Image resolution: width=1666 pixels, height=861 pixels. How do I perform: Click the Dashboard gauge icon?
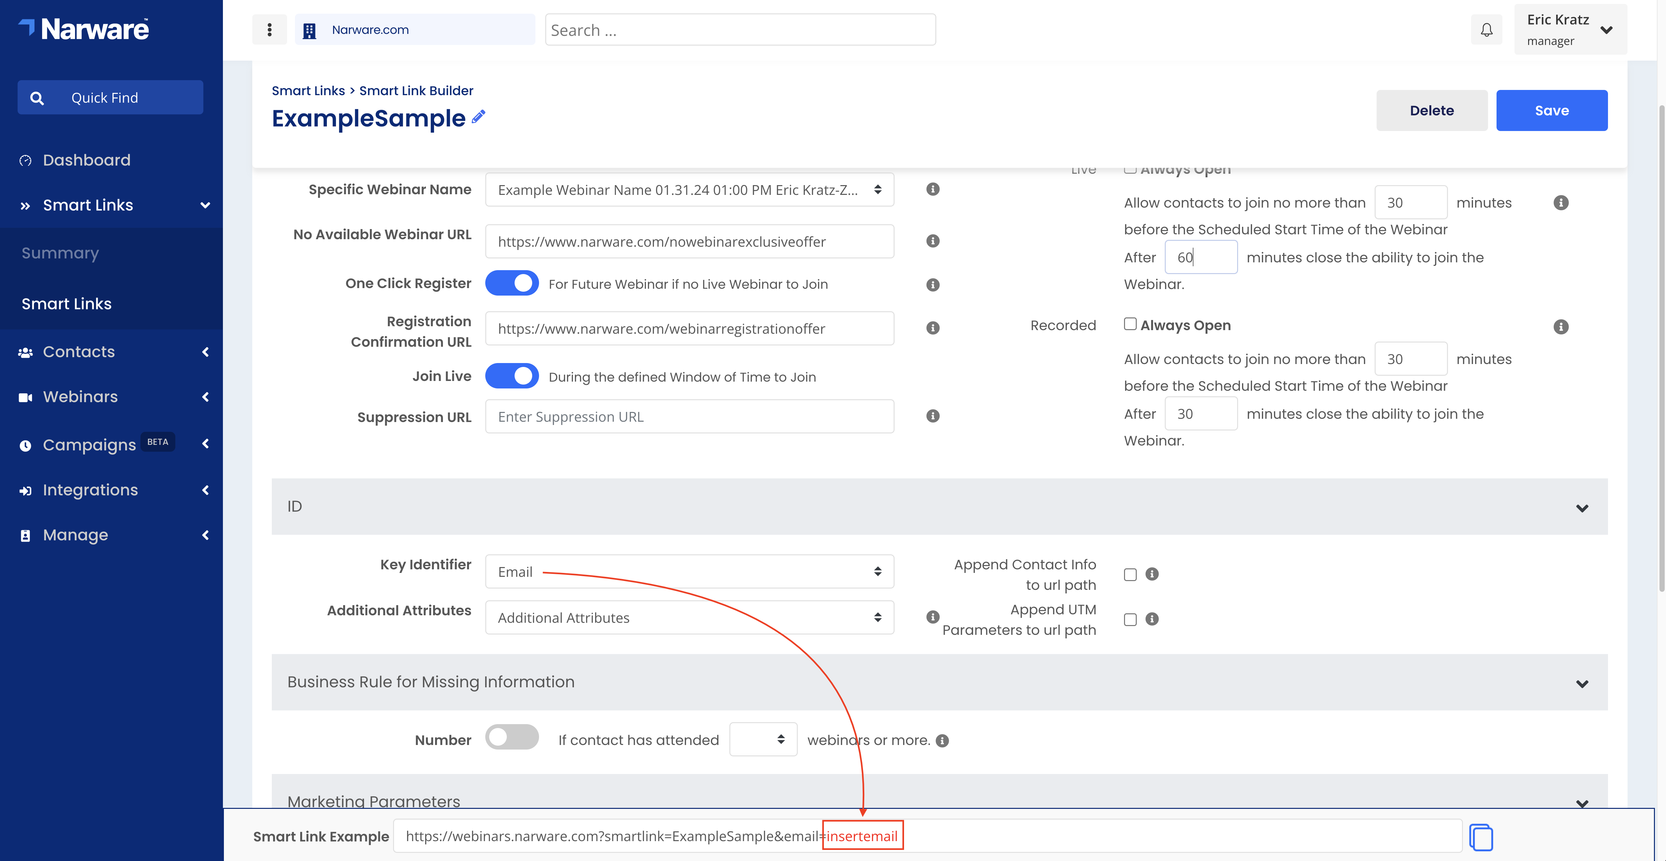pos(25,160)
